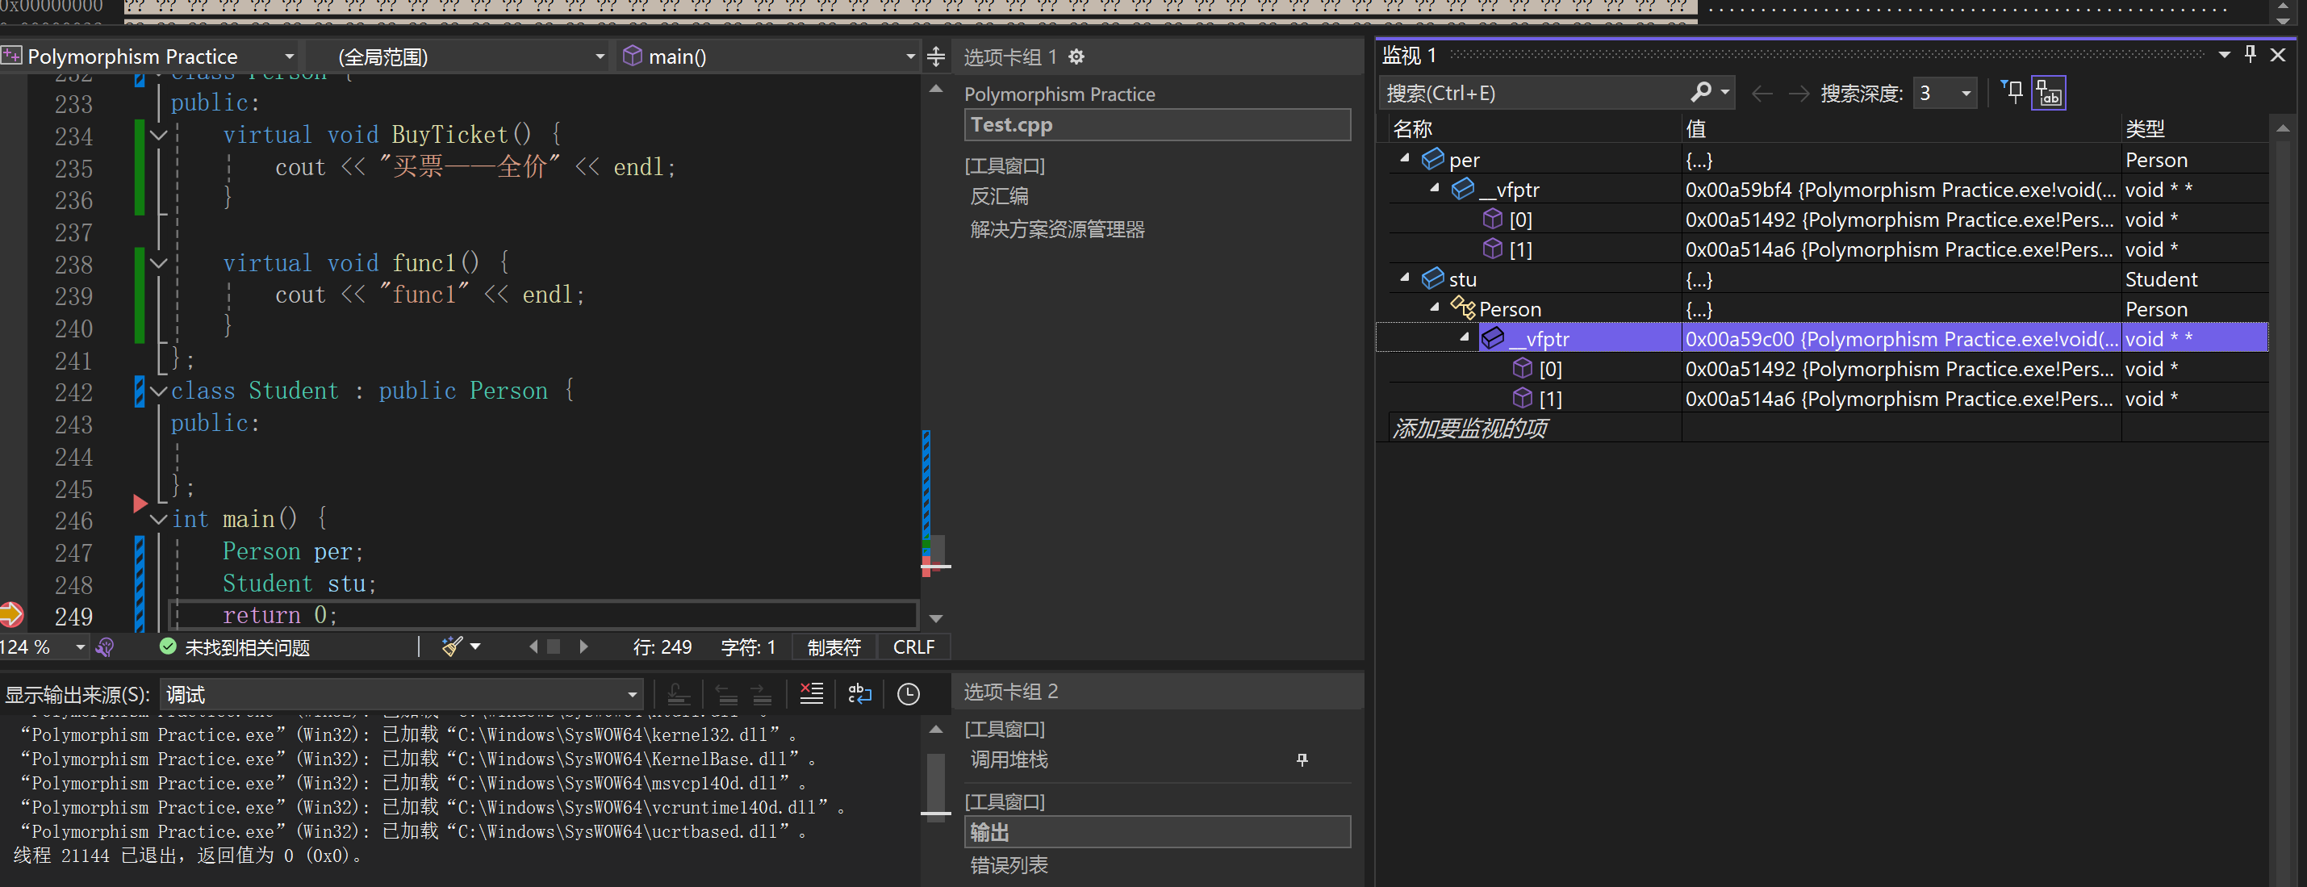2307x887 pixels.
Task: Click the CRLF line ending indicator
Action: pos(913,646)
